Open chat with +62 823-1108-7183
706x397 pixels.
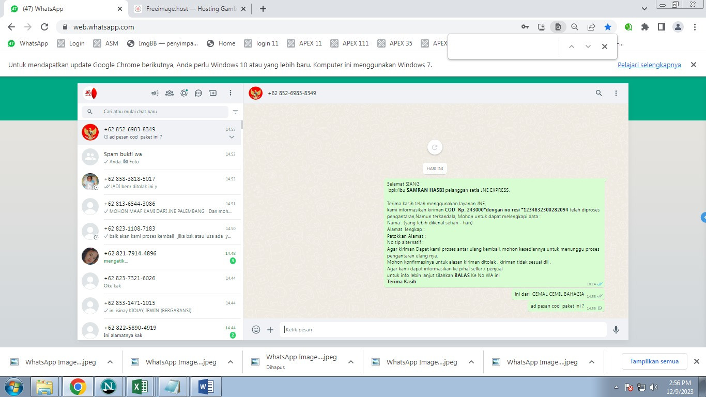[159, 232]
